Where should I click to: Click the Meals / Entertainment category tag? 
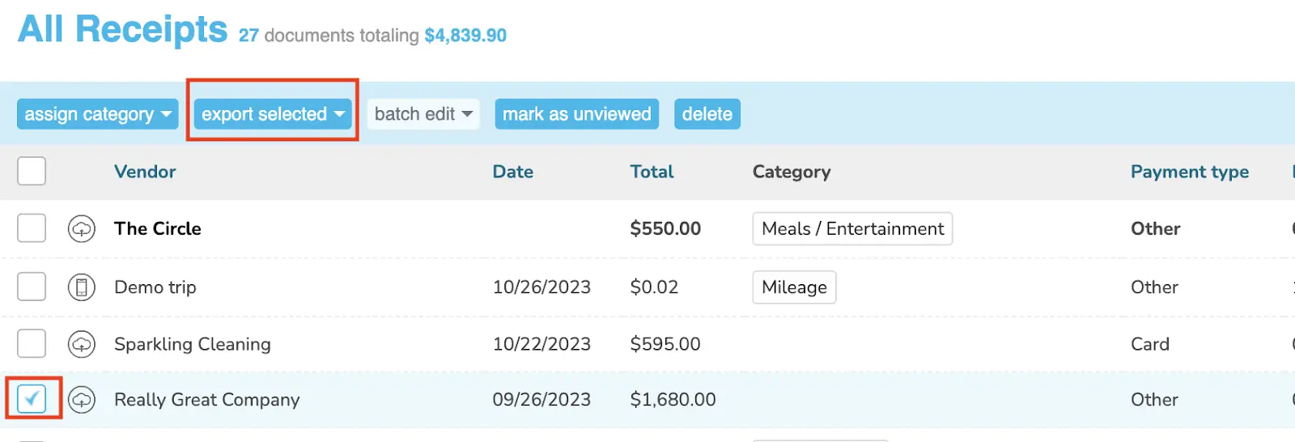(852, 229)
